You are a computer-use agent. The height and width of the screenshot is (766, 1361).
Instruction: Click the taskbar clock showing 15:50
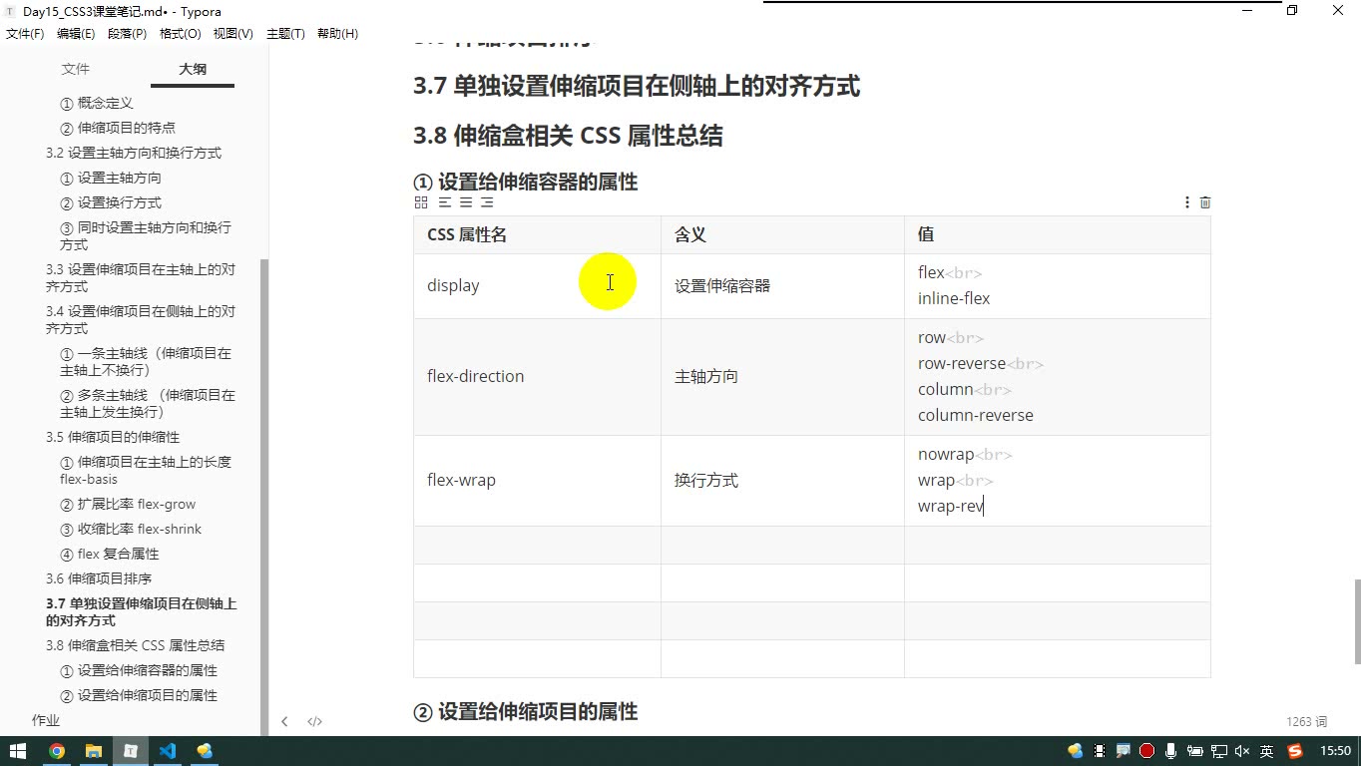point(1335,751)
